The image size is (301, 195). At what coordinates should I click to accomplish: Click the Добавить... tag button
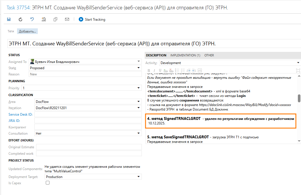(27, 31)
